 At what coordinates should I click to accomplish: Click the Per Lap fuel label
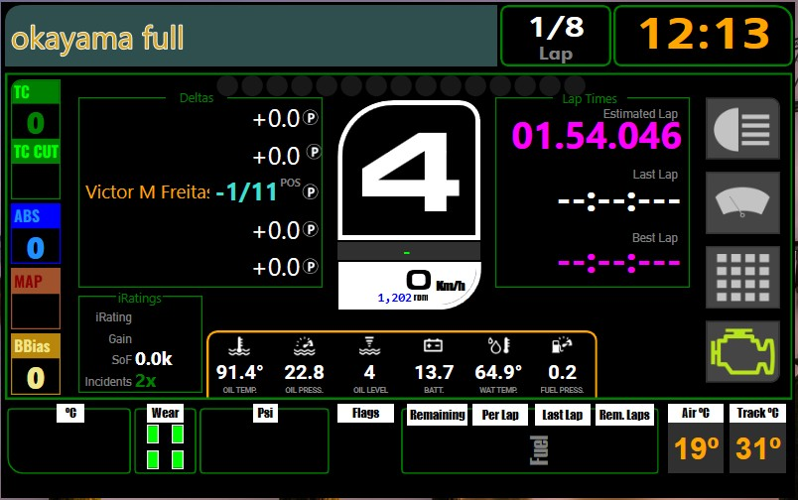point(500,415)
